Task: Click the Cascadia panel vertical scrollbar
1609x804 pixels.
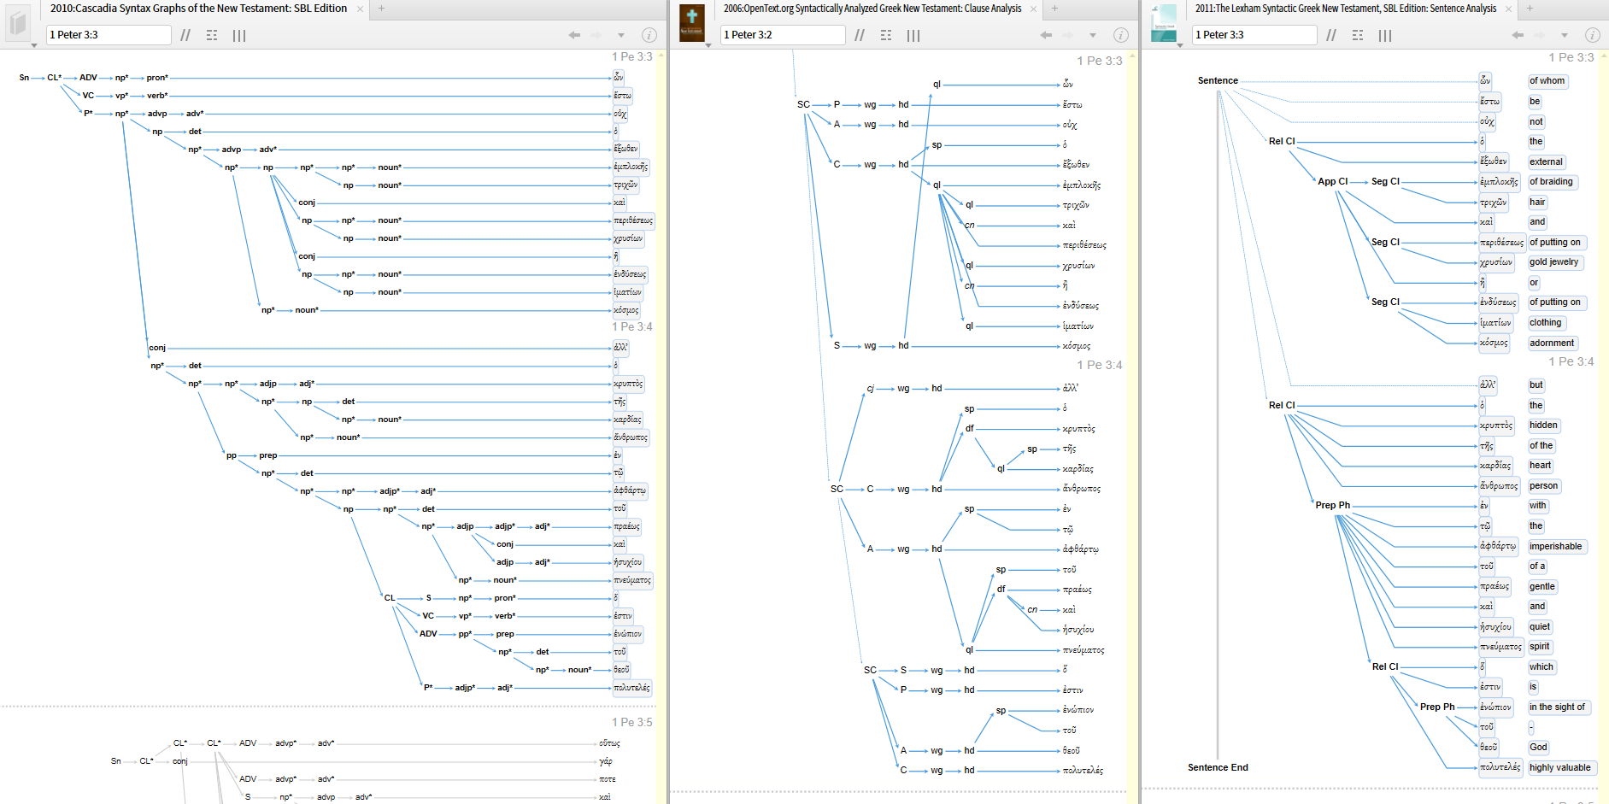Action: click(x=661, y=425)
